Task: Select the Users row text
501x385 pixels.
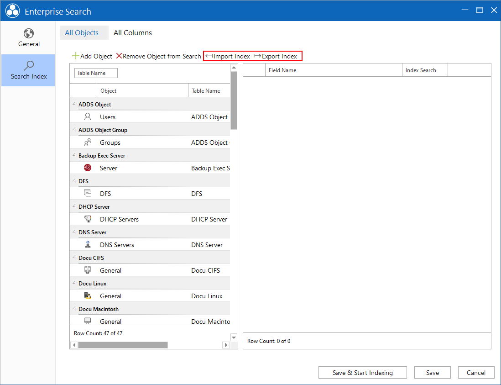Action: [108, 117]
